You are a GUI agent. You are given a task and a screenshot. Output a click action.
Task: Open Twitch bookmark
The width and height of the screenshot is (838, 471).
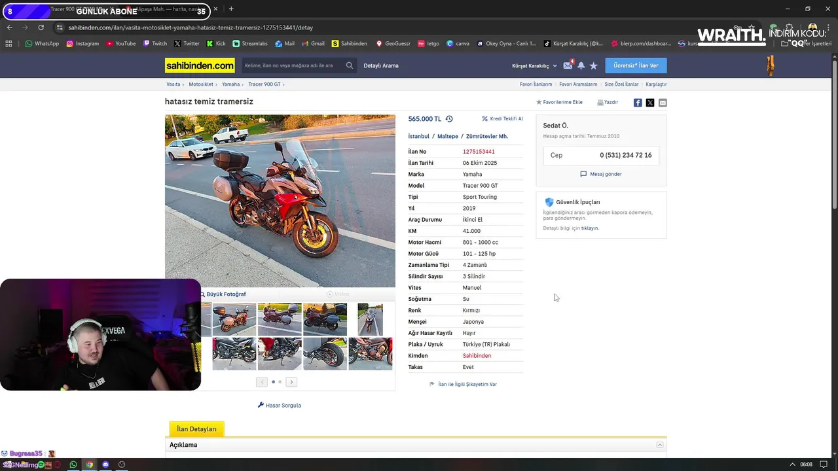point(155,44)
